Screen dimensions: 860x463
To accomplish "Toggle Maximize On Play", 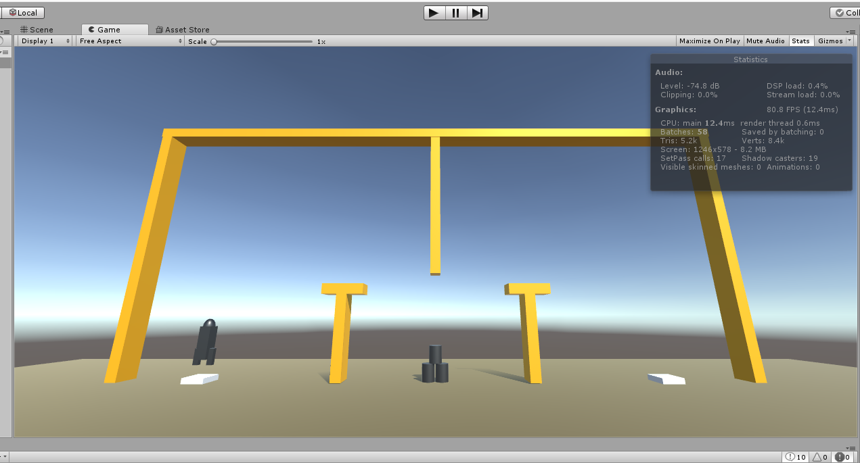I will 709,41.
